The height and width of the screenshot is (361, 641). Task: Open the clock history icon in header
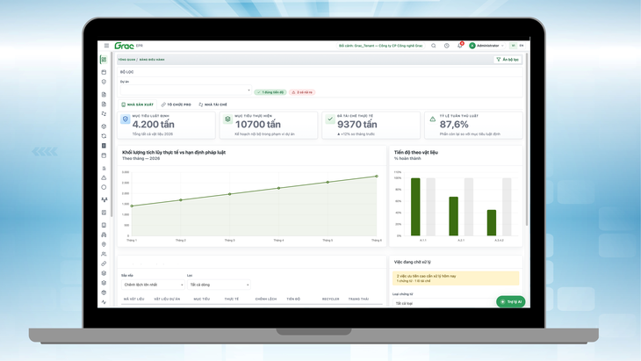click(446, 46)
